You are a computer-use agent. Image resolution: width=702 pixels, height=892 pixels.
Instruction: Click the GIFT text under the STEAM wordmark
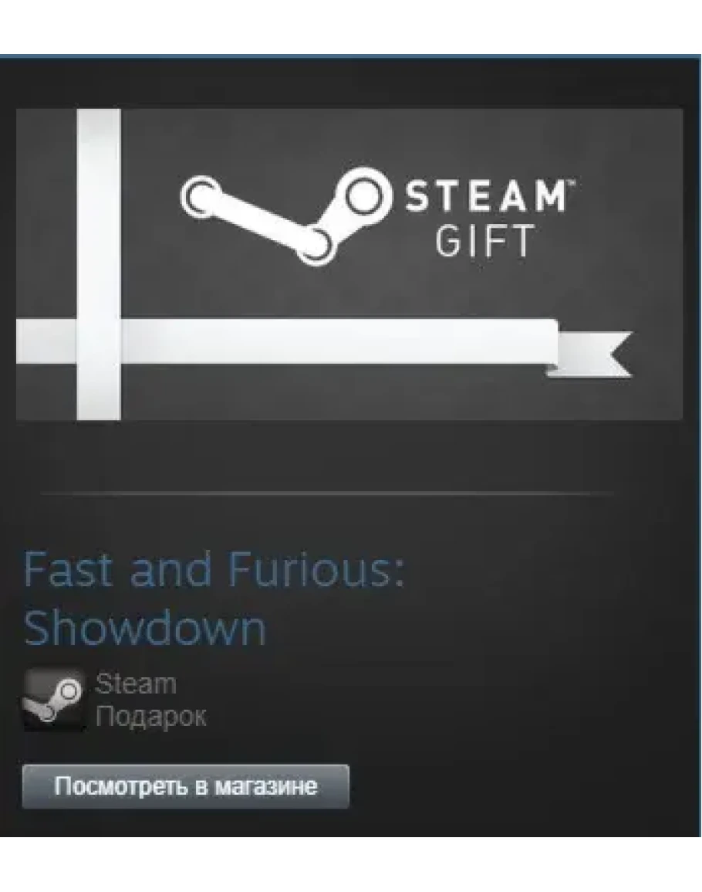(484, 240)
